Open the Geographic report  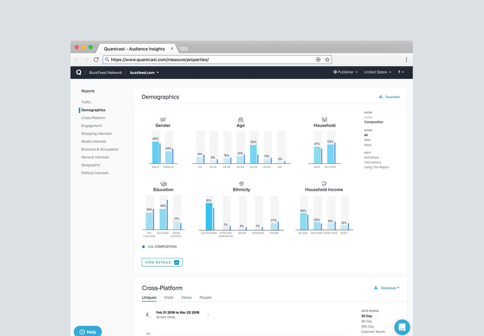point(91,165)
